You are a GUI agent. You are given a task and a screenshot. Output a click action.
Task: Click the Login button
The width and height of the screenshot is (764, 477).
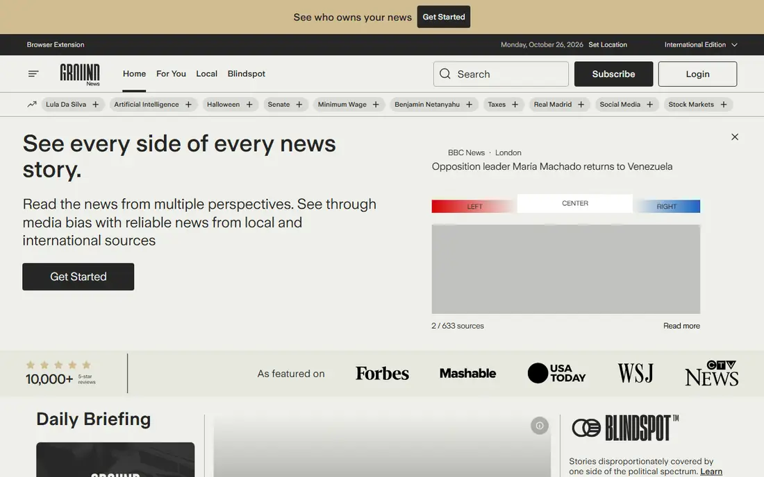point(697,74)
